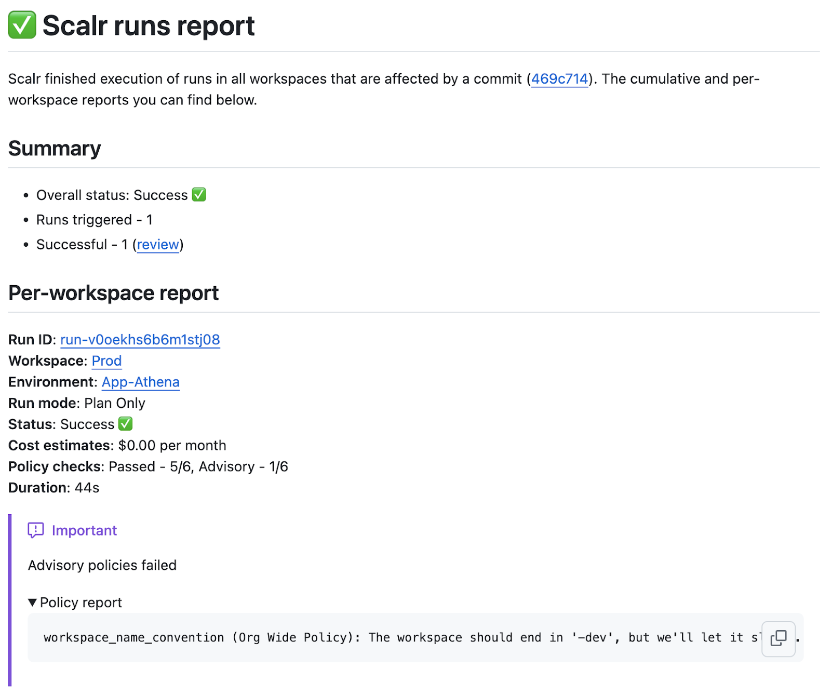Click the 'Important' alert title
831x695 pixels.
pos(84,530)
